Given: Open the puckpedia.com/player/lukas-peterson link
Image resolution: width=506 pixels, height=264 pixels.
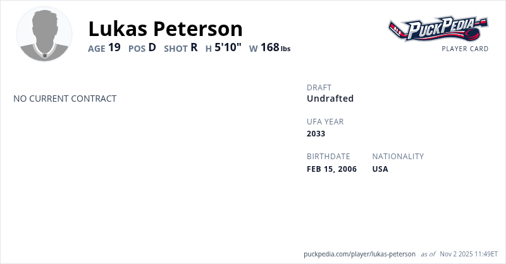Looking at the screenshot, I should tap(359, 253).
